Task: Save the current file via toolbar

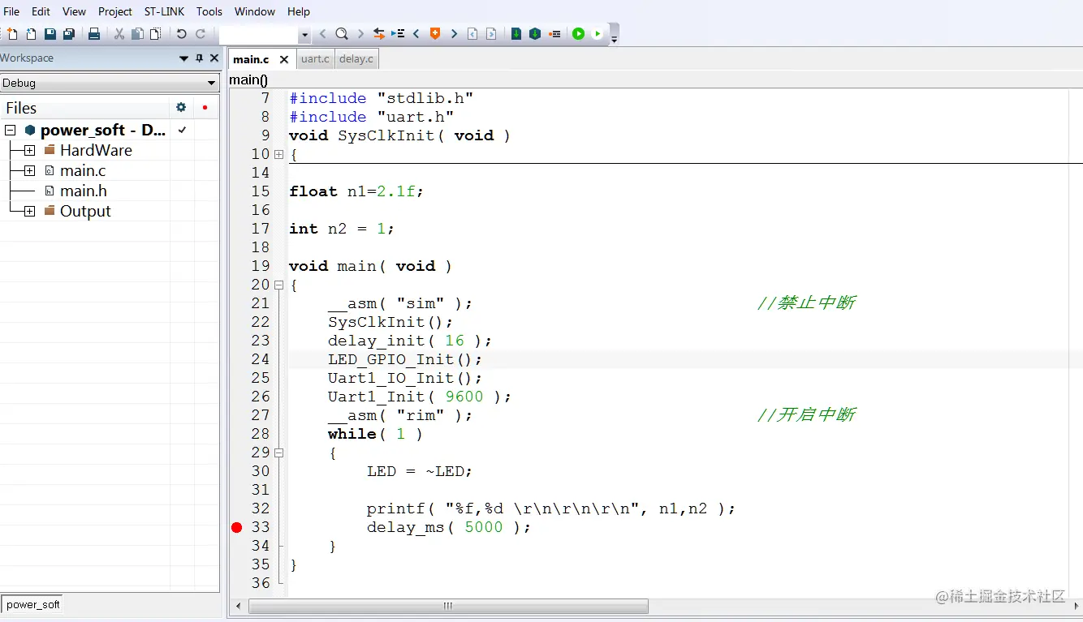Action: pyautogui.click(x=50, y=34)
